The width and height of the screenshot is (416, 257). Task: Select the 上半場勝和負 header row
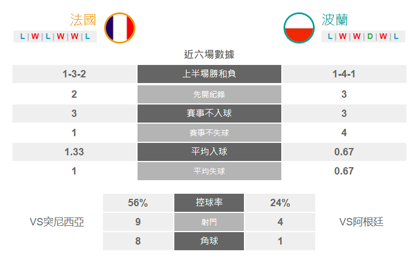point(209,74)
